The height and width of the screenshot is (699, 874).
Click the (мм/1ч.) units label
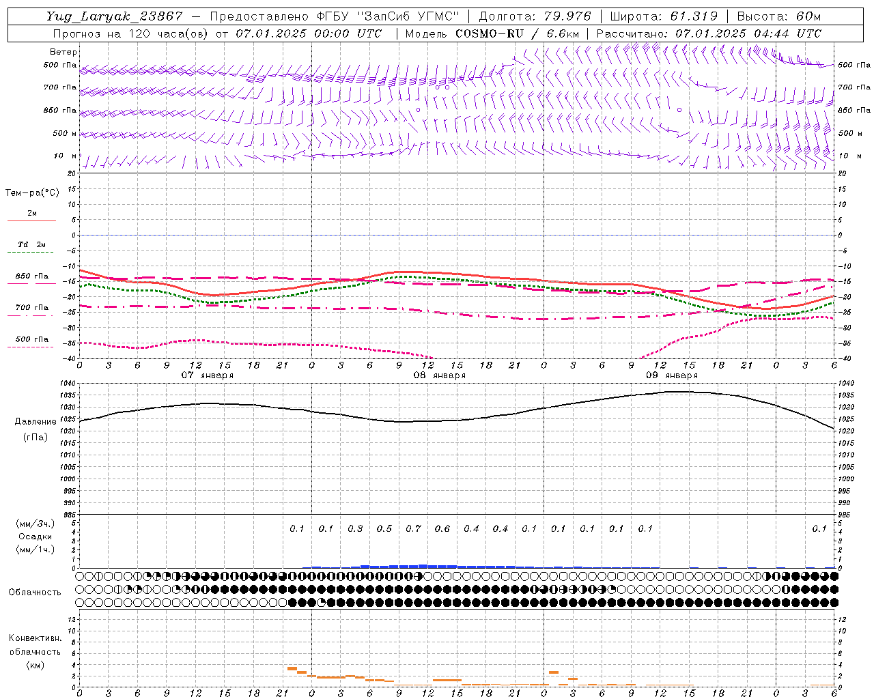tap(36, 550)
